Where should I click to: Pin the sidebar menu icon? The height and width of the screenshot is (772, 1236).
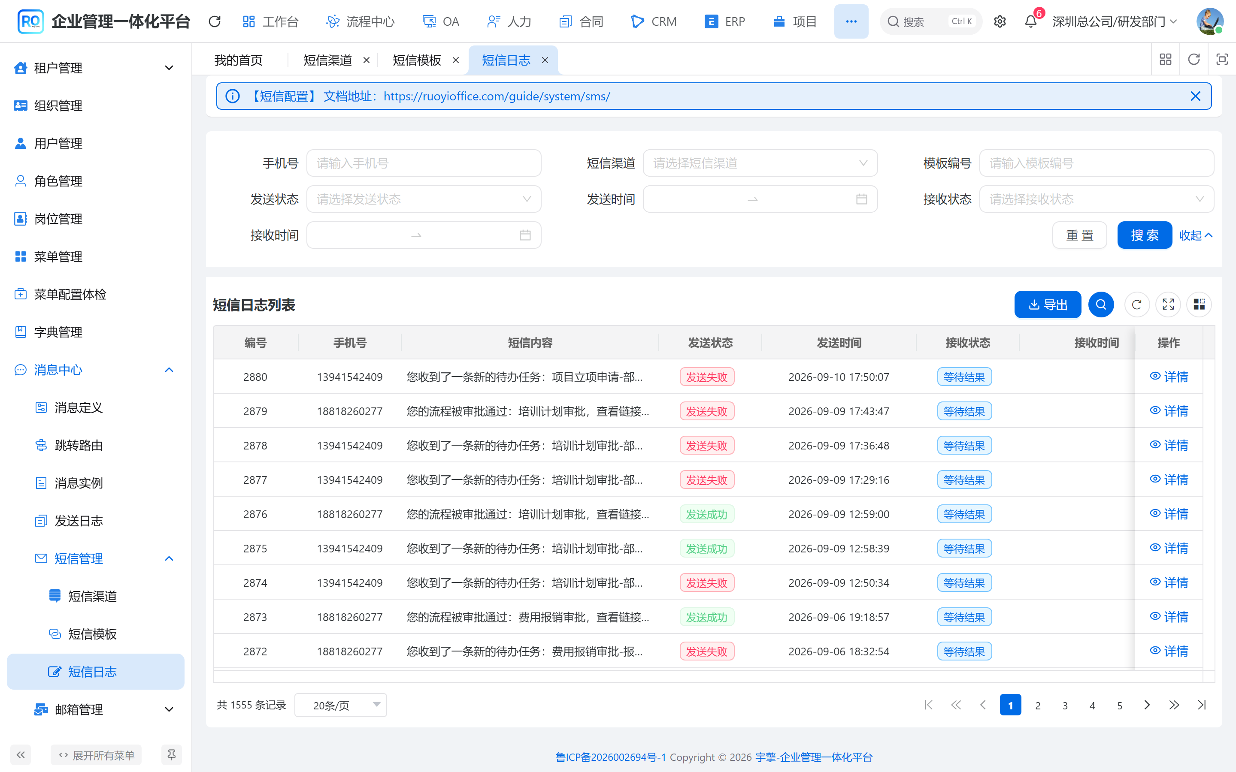172,755
